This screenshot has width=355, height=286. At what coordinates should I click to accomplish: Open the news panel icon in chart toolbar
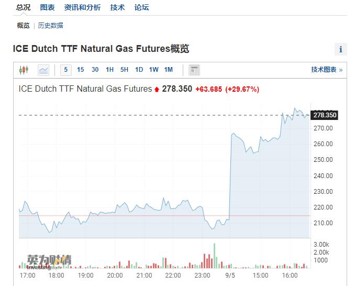[194, 70]
